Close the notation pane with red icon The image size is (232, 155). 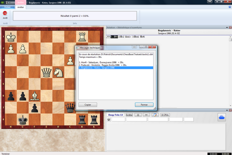[230, 27]
